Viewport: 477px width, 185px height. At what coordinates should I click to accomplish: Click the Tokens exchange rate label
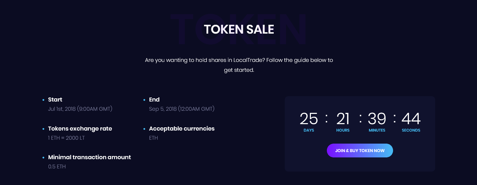pos(80,129)
